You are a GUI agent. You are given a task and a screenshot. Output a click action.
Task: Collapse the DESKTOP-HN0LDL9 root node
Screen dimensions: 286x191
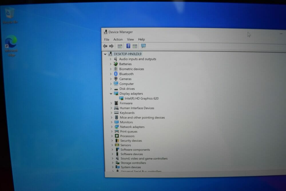click(x=105, y=54)
